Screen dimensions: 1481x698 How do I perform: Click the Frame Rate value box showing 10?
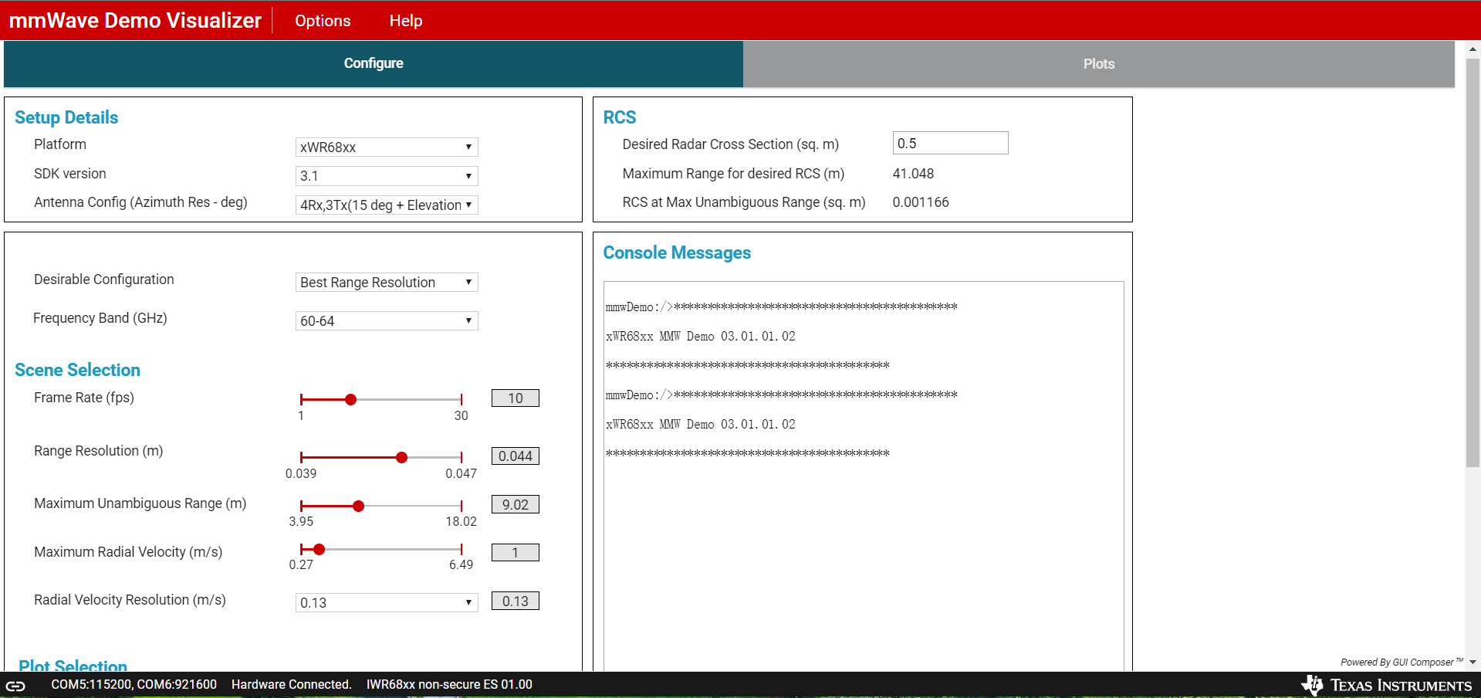(x=516, y=398)
